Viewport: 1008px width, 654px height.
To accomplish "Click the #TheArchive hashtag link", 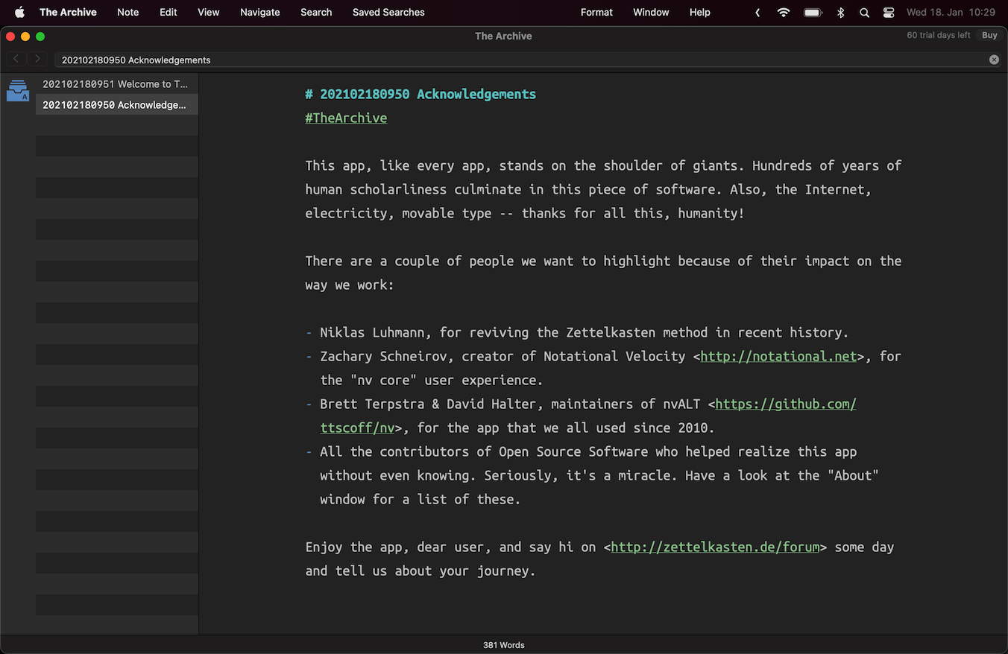I will tap(346, 118).
